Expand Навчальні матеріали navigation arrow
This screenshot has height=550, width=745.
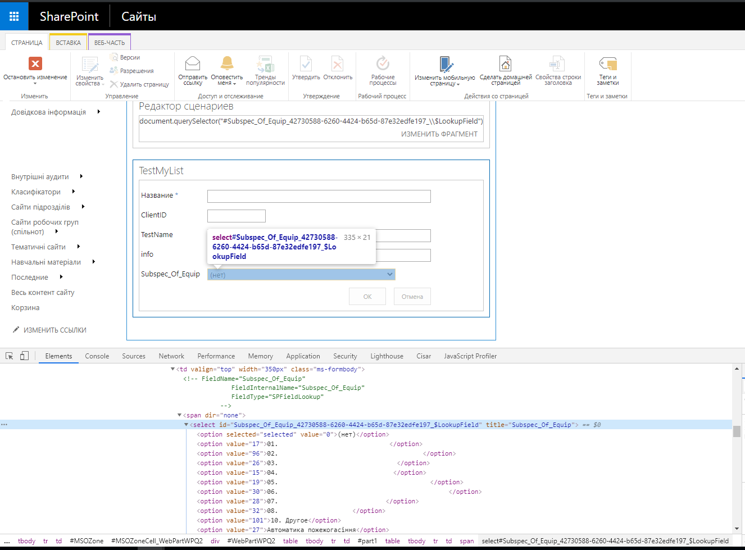coord(94,262)
